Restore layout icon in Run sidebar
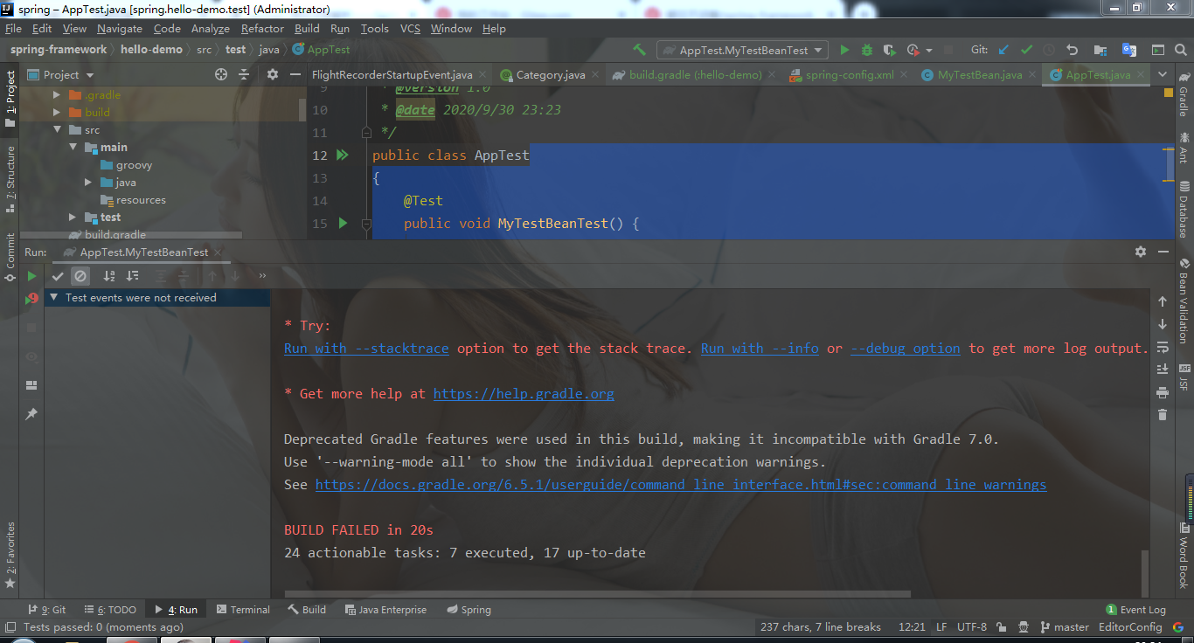Image resolution: width=1194 pixels, height=643 pixels. point(31,385)
